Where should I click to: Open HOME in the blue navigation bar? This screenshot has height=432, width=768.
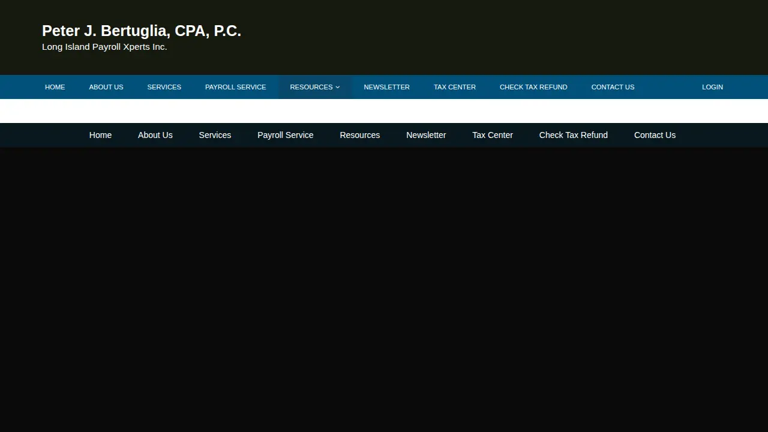55,87
